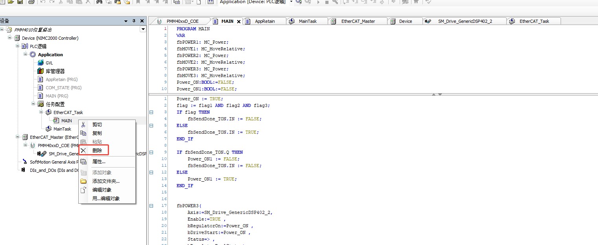
Task: Collapse the fbPOWER3( code fold
Action: pos(151,206)
